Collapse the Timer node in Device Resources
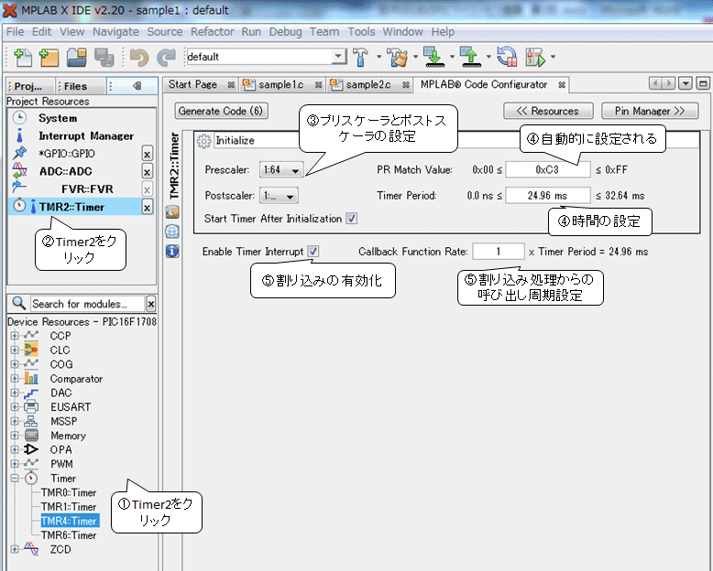This screenshot has height=571, width=713. (x=15, y=479)
